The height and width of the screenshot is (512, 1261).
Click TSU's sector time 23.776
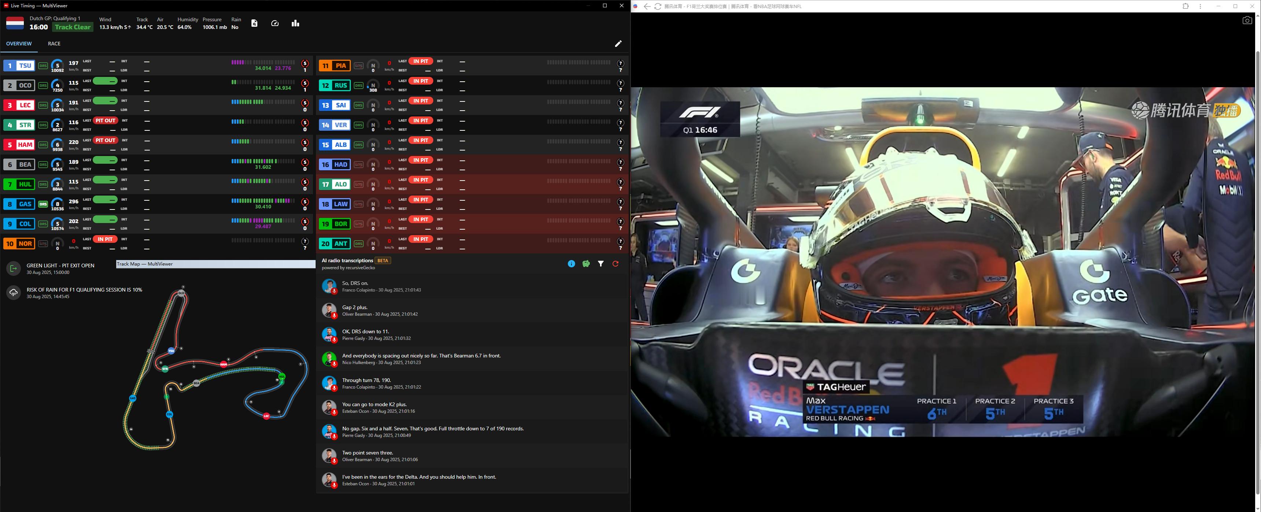pyautogui.click(x=283, y=68)
